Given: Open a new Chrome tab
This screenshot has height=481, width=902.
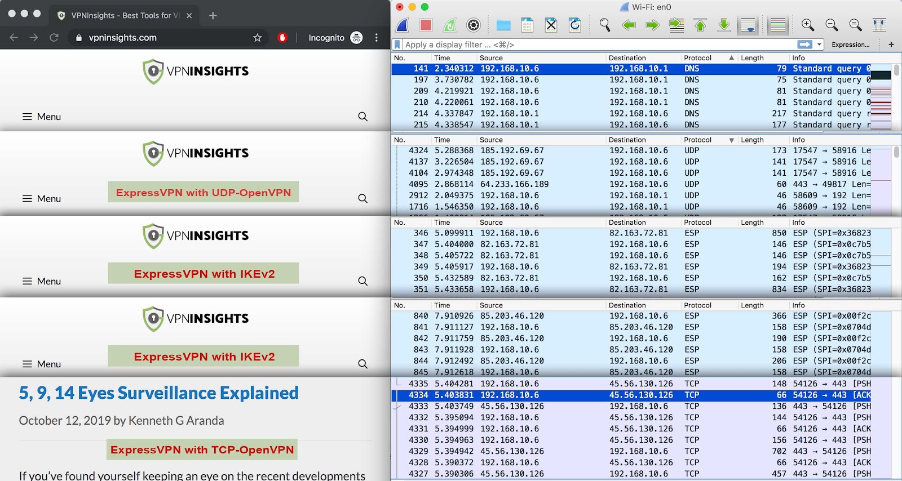Looking at the screenshot, I should tap(213, 16).
